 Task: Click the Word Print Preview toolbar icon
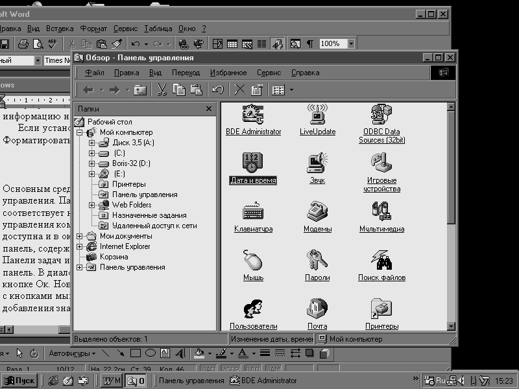pos(38,43)
